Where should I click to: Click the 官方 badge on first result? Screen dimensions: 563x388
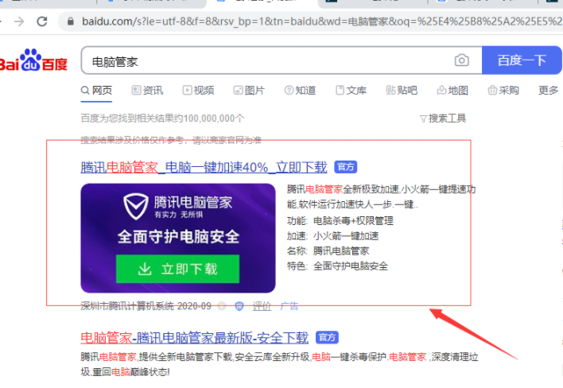coord(345,167)
